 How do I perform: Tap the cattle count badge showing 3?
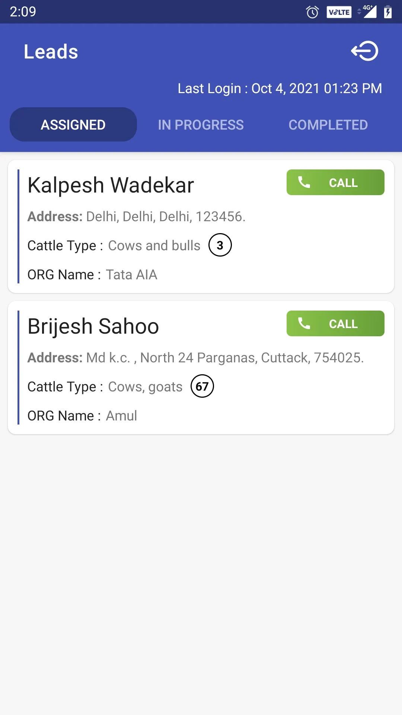click(220, 245)
